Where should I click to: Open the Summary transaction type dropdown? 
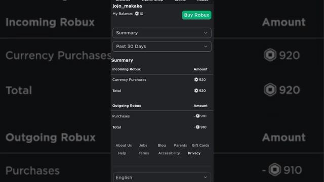(162, 33)
